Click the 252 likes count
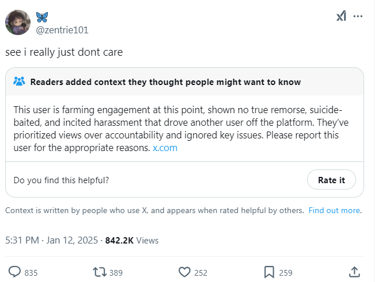This screenshot has height=282, width=386. 200,272
